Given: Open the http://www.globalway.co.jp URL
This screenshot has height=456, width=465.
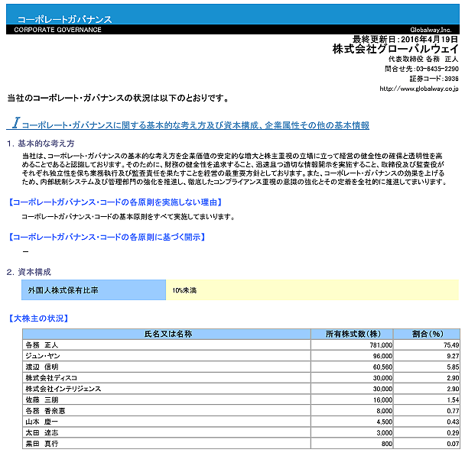Looking at the screenshot, I should point(419,89).
